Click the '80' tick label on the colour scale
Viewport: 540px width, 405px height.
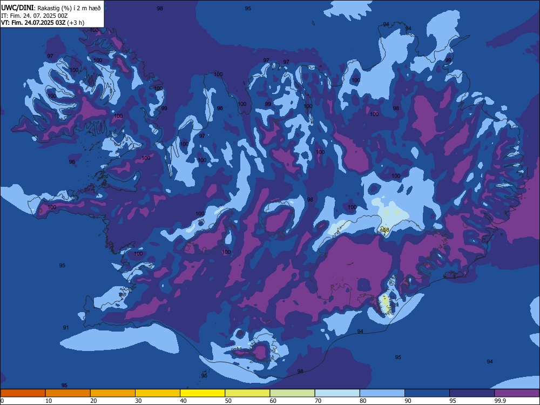tap(363, 401)
